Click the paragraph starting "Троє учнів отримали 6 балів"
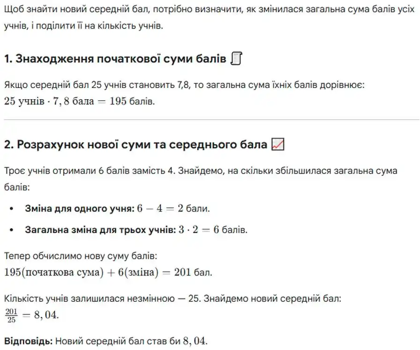The image size is (420, 350). point(200,171)
